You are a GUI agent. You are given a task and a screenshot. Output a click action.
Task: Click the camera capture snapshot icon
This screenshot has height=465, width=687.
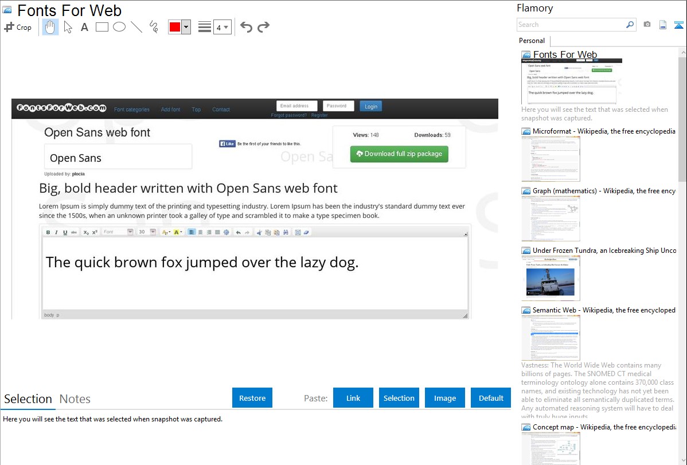(x=647, y=25)
